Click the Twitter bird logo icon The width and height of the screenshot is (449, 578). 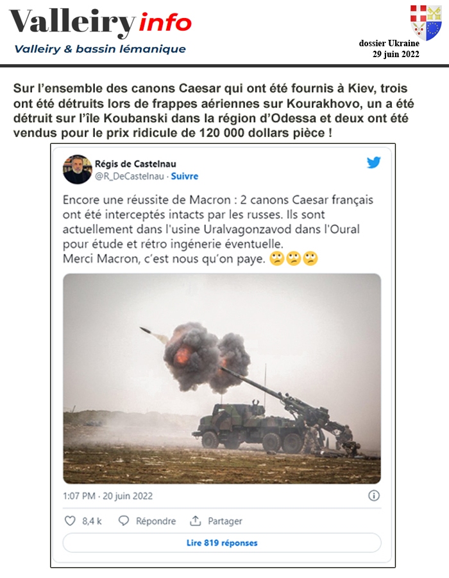pos(373,162)
